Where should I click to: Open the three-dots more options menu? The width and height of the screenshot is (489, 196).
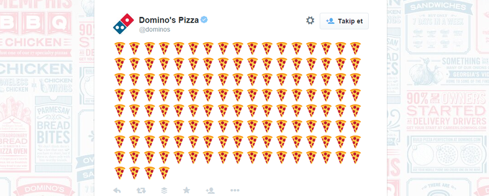point(234,190)
